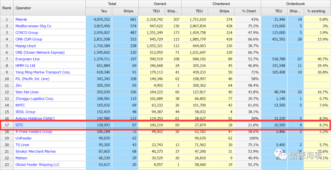Click the Evergreen Line link
Screen dimensions: 333x170
coord(28,59)
